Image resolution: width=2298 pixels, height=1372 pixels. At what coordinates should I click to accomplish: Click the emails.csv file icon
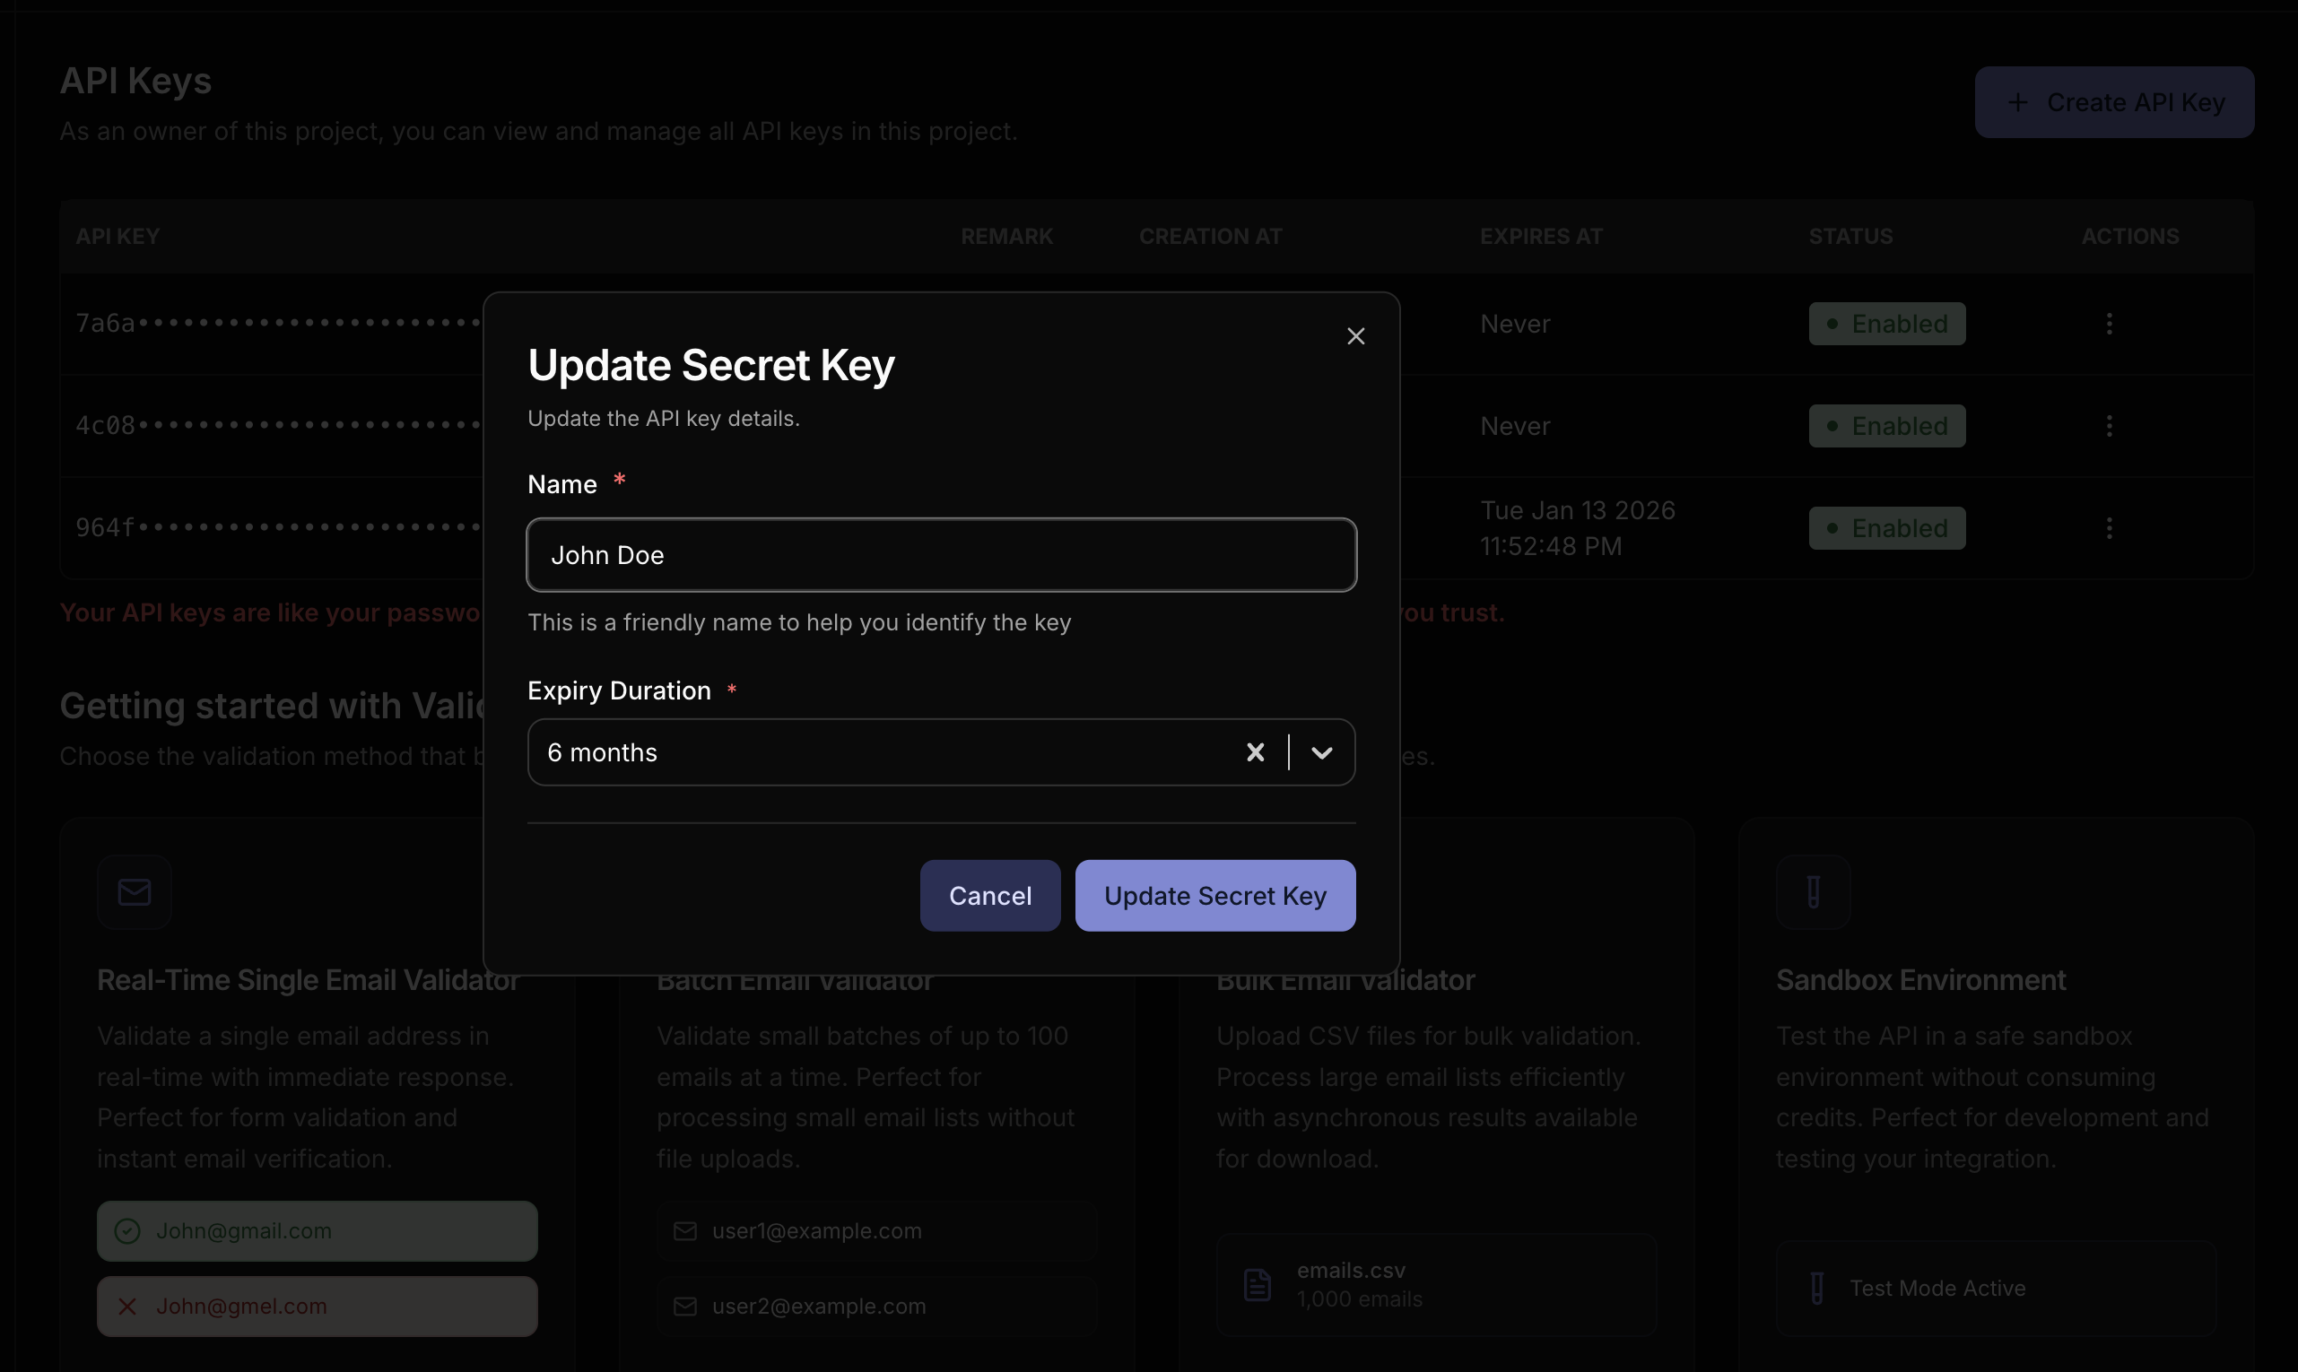[x=1257, y=1284]
